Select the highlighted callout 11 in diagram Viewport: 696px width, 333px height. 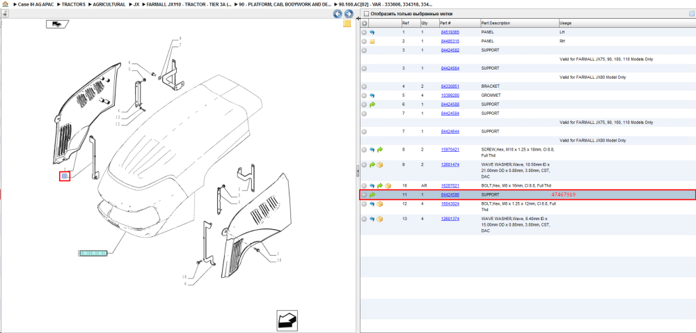65,177
